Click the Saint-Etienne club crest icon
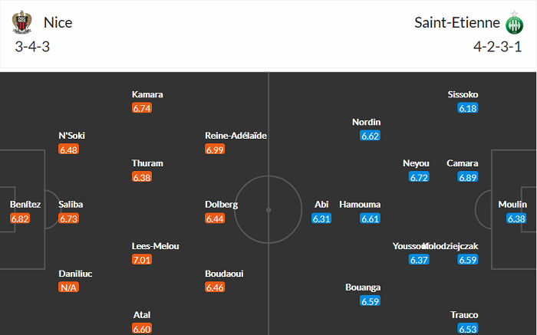This screenshot has height=335, width=537. [512, 23]
